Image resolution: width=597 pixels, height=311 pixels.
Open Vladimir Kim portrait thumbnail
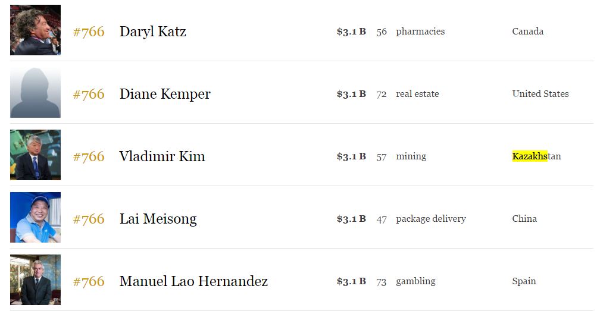pos(35,155)
